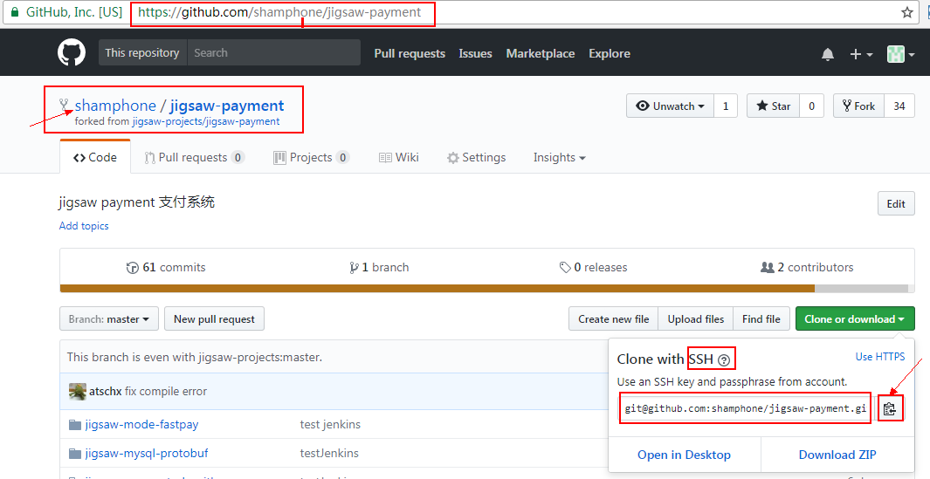The height and width of the screenshot is (479, 930).
Task: Star the repository
Action: 774,106
